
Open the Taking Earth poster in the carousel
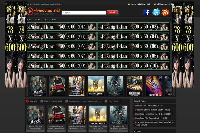coord(96,86)
